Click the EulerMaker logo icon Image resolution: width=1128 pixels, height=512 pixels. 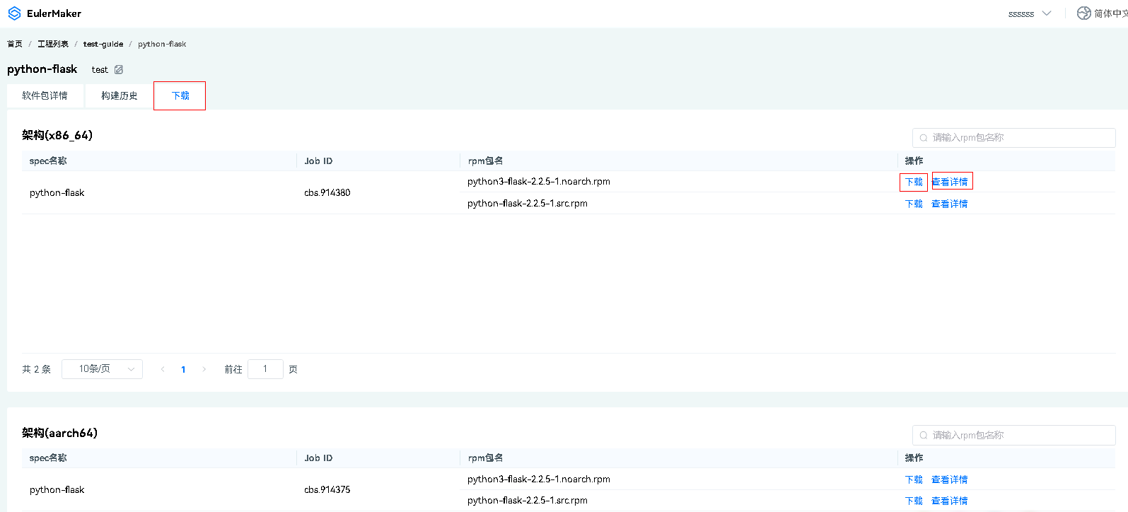tap(14, 13)
